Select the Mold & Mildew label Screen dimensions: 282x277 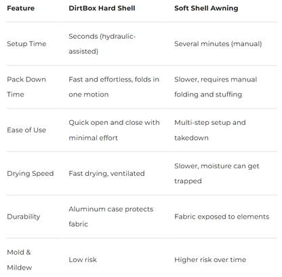20,260
